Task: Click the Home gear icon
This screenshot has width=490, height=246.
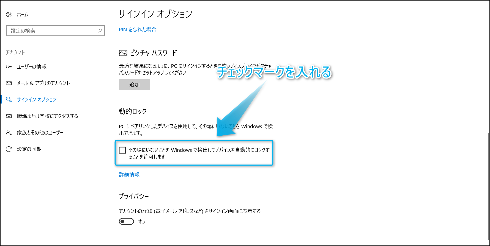Action: (x=9, y=15)
